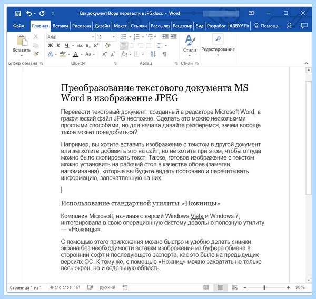Align text to the right
Viewport: 316px width, 299px height.
[141, 46]
